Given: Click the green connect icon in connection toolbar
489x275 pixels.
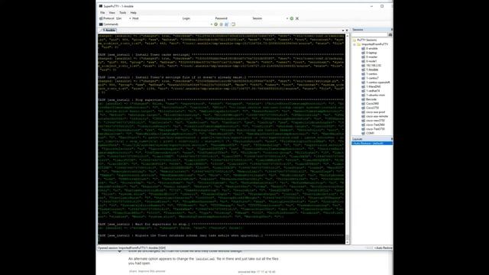Looking at the screenshot, I should tap(292, 18).
